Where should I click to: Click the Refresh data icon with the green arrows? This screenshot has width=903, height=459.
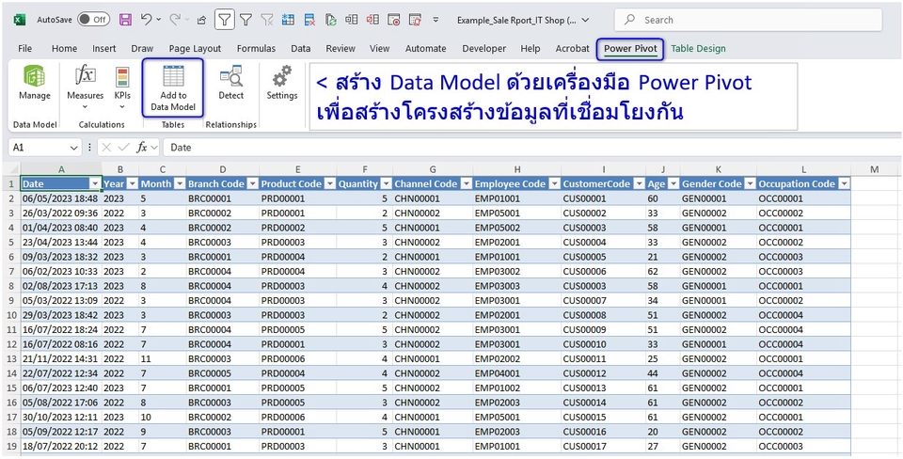click(x=331, y=20)
